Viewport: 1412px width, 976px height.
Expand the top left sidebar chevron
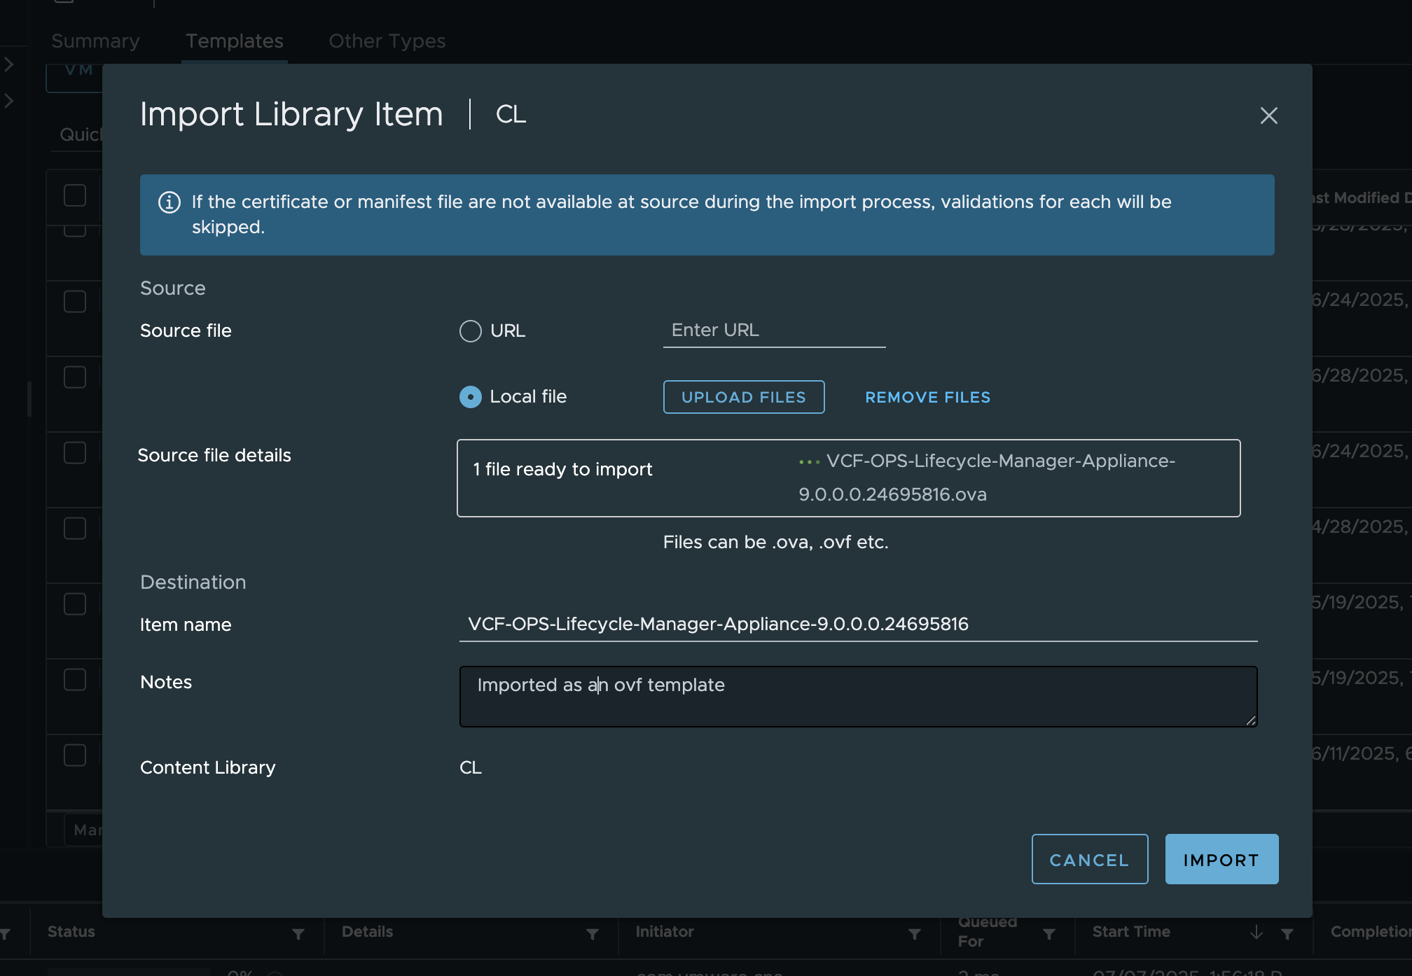pyautogui.click(x=9, y=64)
